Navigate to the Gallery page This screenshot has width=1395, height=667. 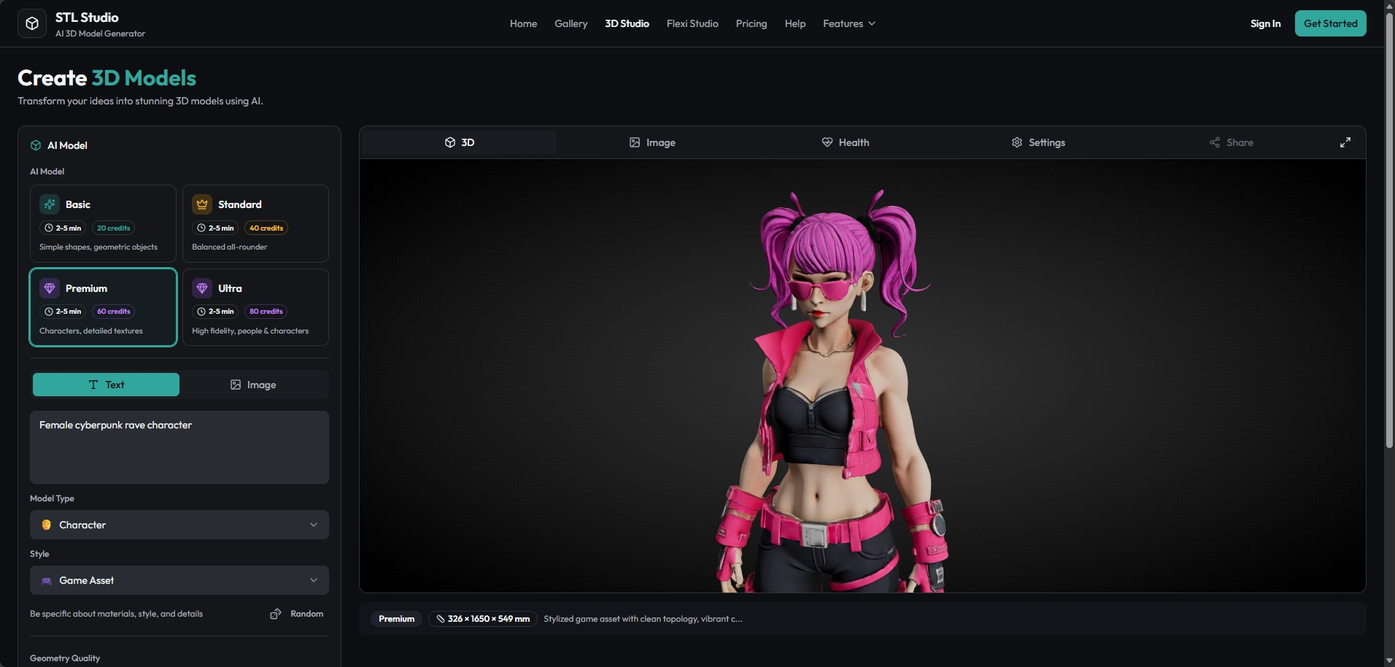pos(571,23)
